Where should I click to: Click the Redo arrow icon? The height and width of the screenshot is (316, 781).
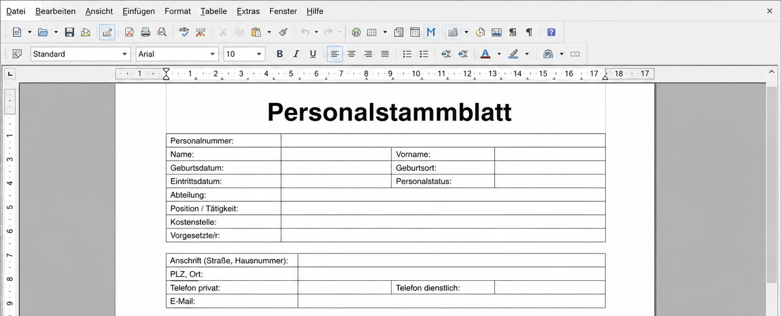pyautogui.click(x=328, y=32)
